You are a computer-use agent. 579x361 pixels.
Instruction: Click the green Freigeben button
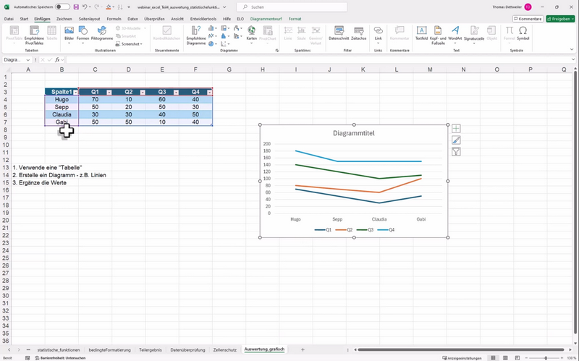point(560,19)
